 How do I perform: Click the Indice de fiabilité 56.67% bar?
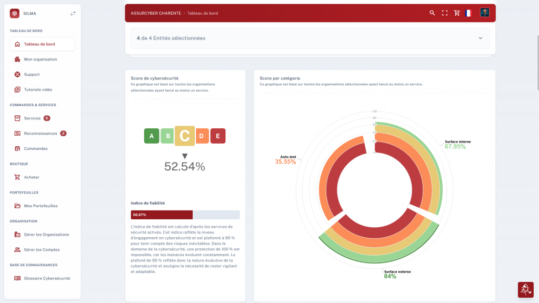[185, 215]
